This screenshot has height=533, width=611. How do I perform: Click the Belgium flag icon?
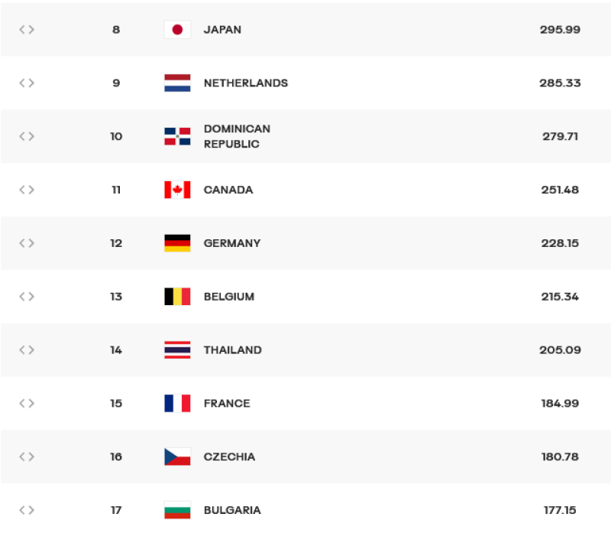177,297
